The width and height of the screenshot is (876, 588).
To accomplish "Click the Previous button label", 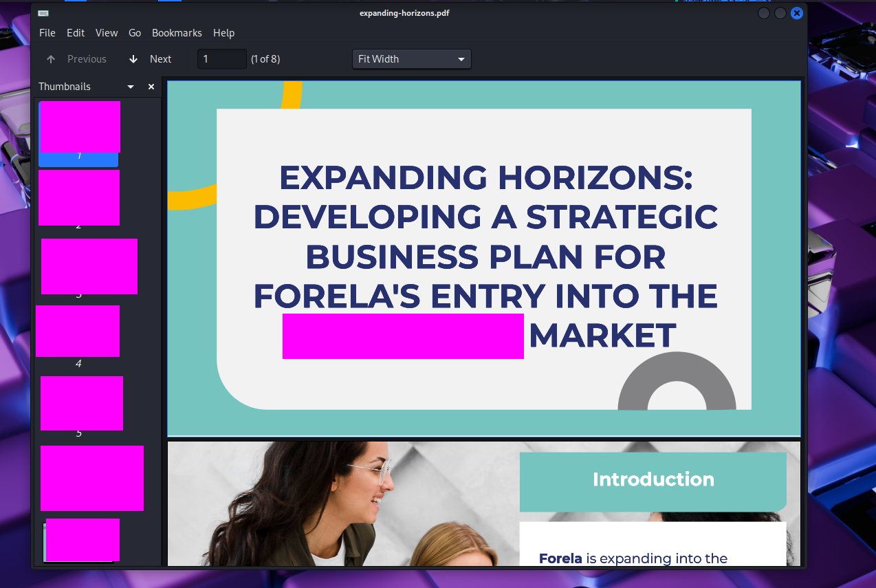I will [x=87, y=59].
